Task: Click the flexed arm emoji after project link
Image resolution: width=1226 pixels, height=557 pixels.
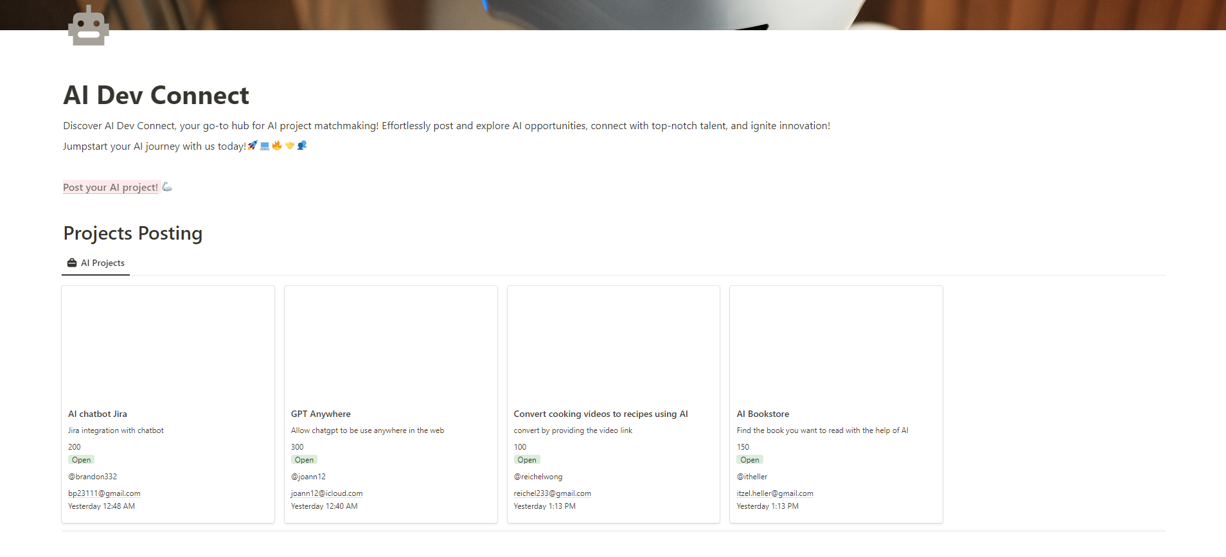Action: point(167,187)
